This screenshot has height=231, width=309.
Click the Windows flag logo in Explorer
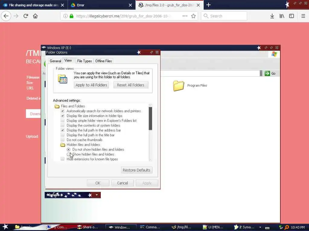pyautogui.click(x=274, y=54)
